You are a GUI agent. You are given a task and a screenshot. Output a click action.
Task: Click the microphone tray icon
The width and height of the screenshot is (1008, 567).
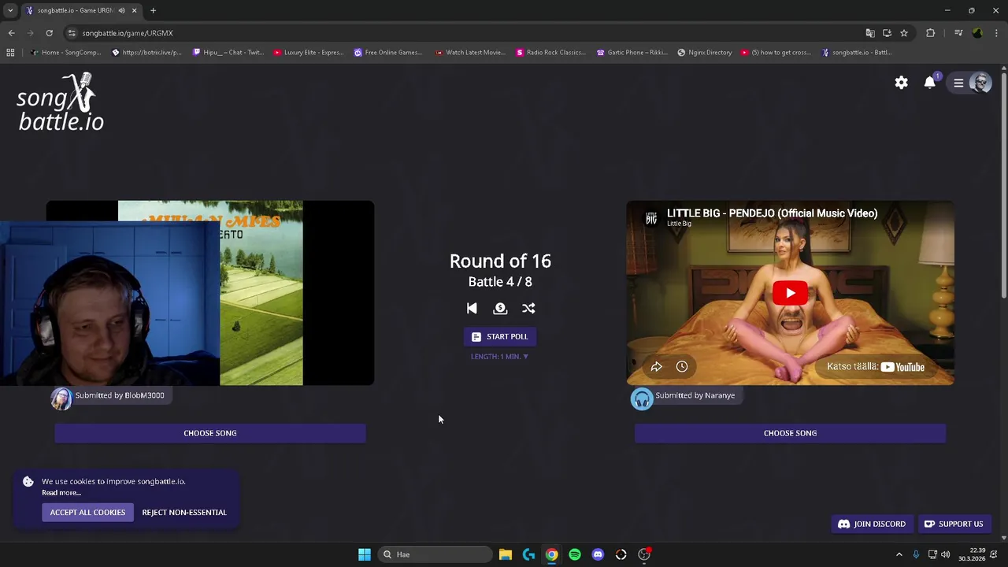(916, 554)
